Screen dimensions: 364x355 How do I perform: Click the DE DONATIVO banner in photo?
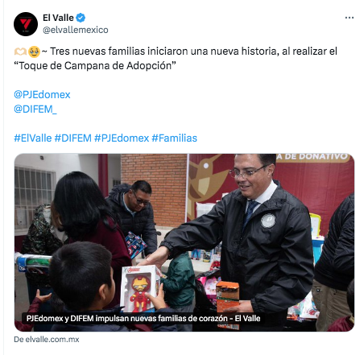point(313,157)
